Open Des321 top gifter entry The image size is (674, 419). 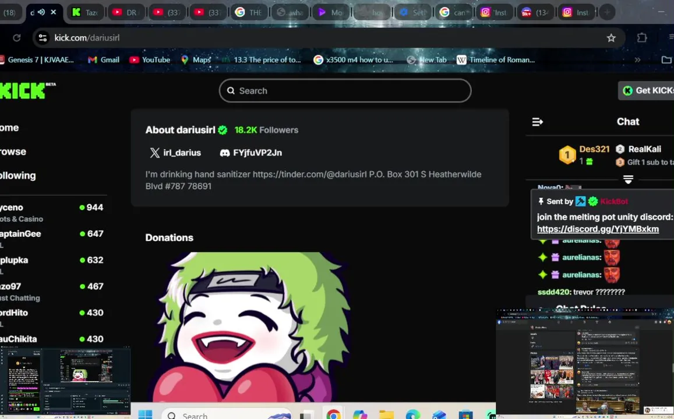click(584, 155)
